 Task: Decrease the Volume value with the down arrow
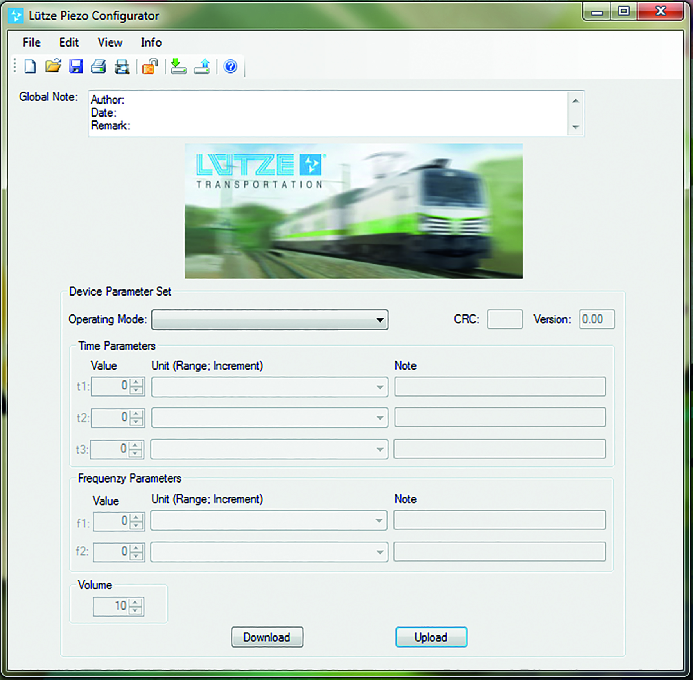[x=135, y=610]
